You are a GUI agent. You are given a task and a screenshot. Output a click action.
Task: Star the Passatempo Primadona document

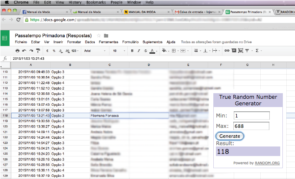(x=99, y=35)
